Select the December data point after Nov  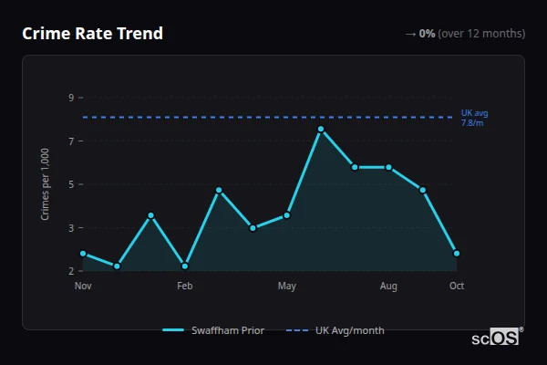117,266
